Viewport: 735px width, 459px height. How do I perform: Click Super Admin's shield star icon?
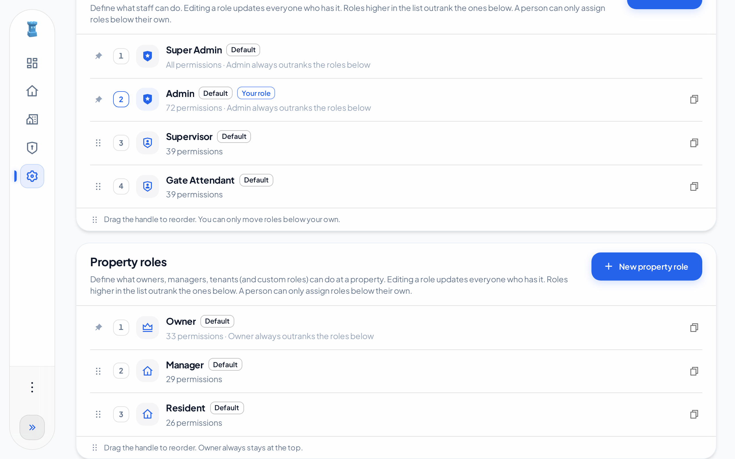point(147,56)
